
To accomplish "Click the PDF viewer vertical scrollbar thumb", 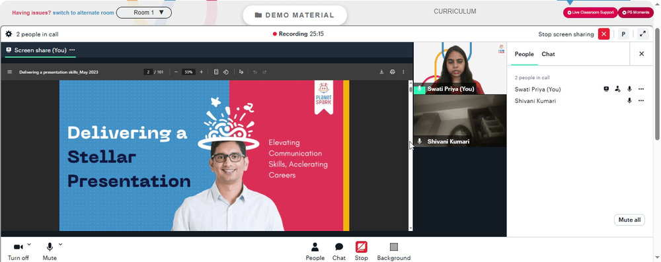I will click(x=411, y=89).
